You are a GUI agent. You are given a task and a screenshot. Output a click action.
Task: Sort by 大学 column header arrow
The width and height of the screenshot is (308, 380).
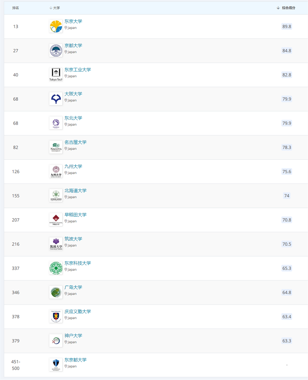[51, 8]
